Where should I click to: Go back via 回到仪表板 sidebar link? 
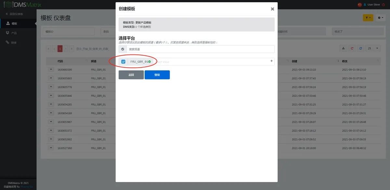pos(14,14)
